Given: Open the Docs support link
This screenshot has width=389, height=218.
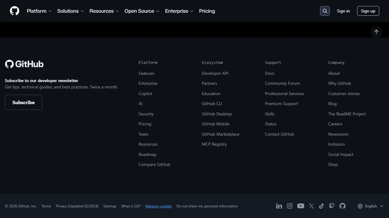Looking at the screenshot, I should [270, 73].
